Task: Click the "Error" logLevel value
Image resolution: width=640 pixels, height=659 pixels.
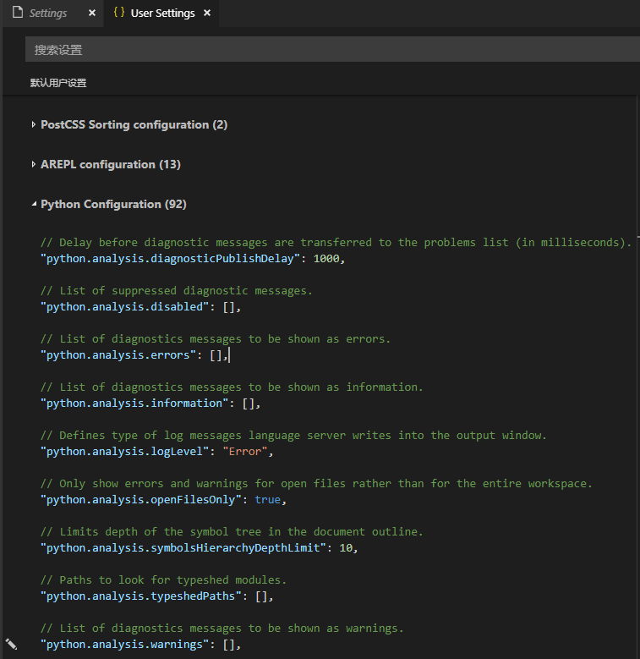Action: (x=245, y=452)
